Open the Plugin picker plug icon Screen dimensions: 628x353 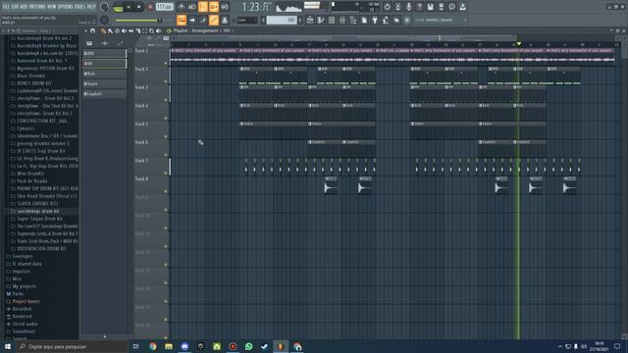coord(375,20)
